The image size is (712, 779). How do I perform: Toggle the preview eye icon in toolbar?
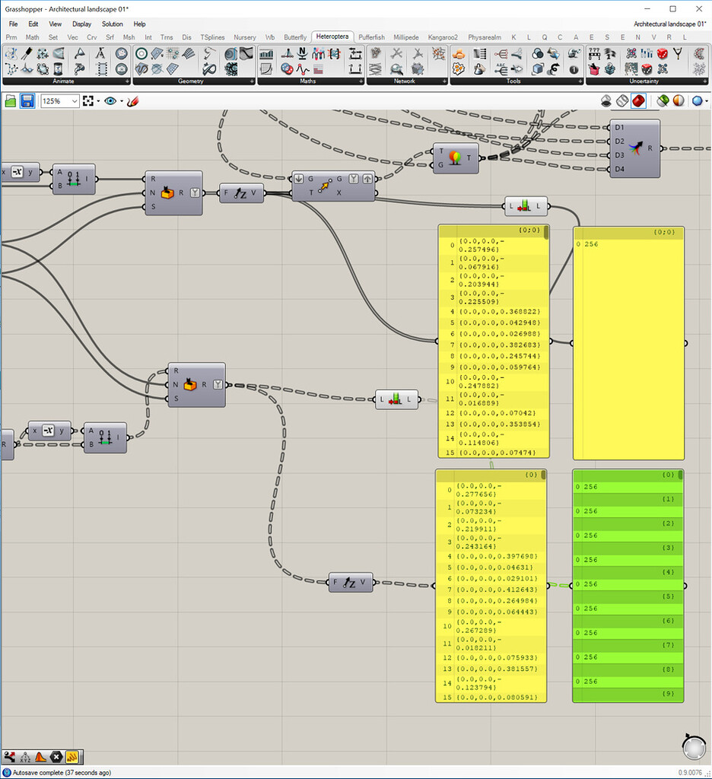[x=111, y=101]
